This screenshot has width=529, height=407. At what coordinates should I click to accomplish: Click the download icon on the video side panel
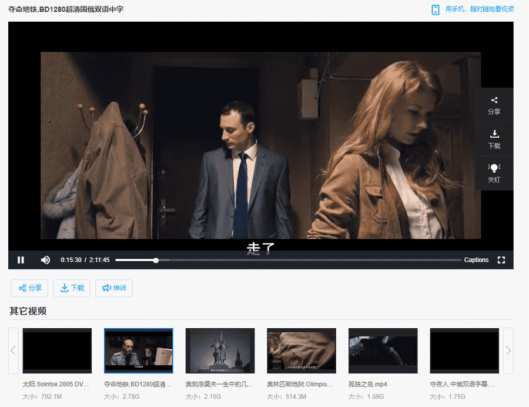494,134
